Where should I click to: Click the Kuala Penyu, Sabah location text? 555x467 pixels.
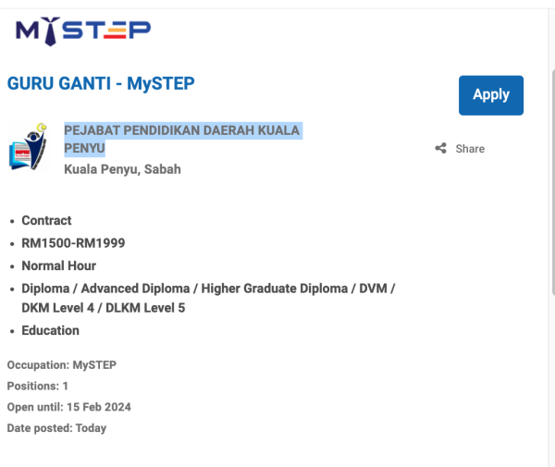coord(122,169)
